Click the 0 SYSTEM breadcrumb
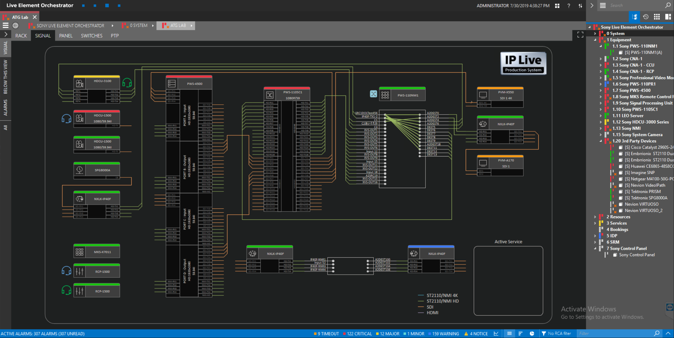 coord(138,25)
